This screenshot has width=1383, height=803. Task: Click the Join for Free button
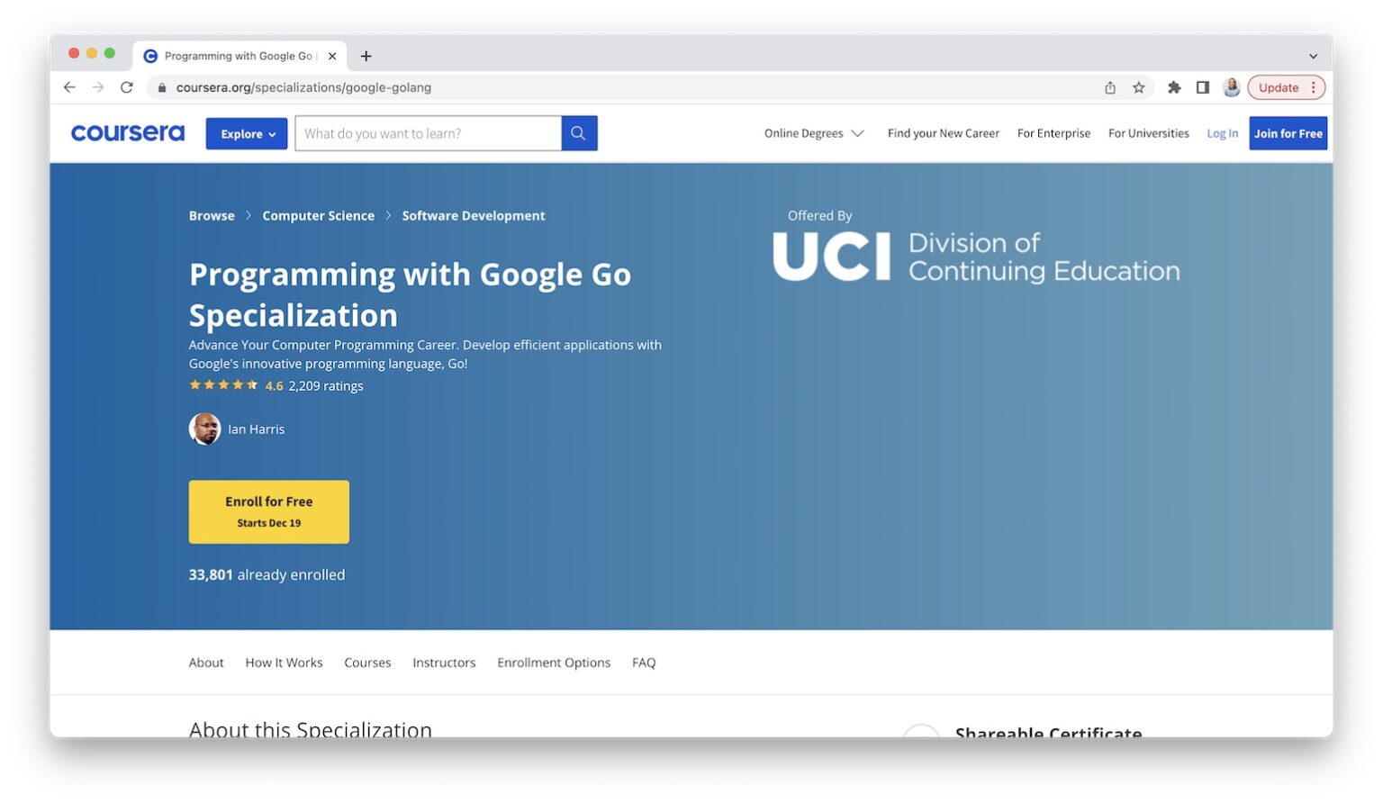point(1288,132)
